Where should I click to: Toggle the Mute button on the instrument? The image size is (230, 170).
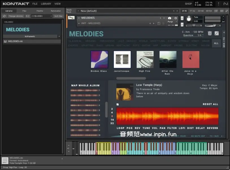point(182,25)
